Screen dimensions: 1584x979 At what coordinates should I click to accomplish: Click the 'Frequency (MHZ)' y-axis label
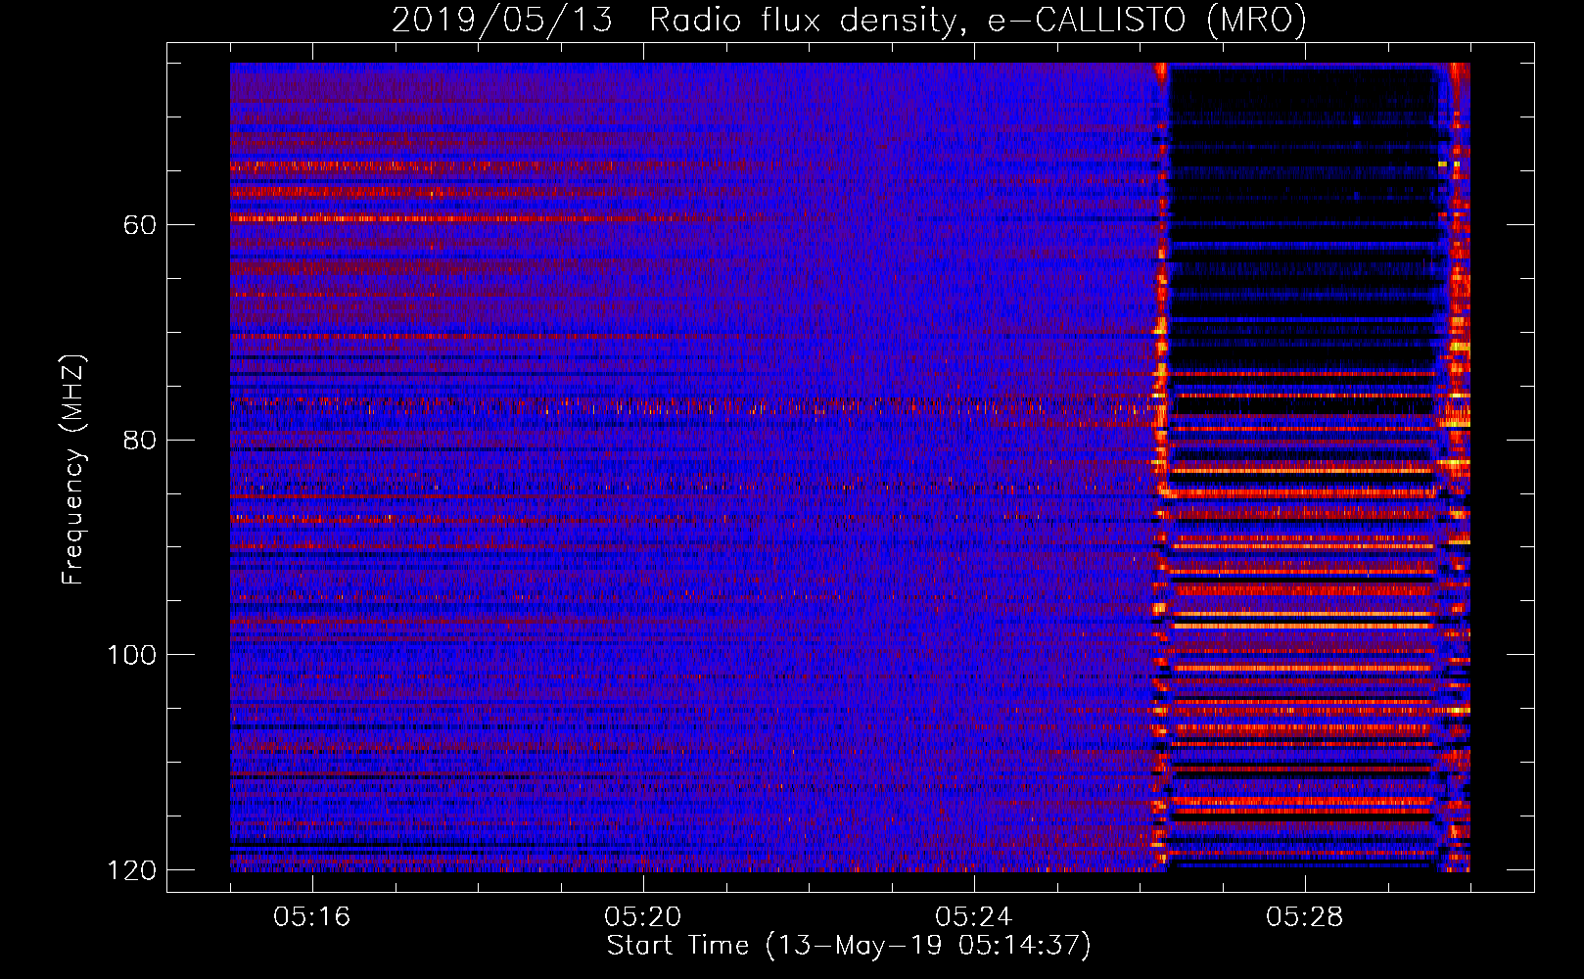point(73,470)
